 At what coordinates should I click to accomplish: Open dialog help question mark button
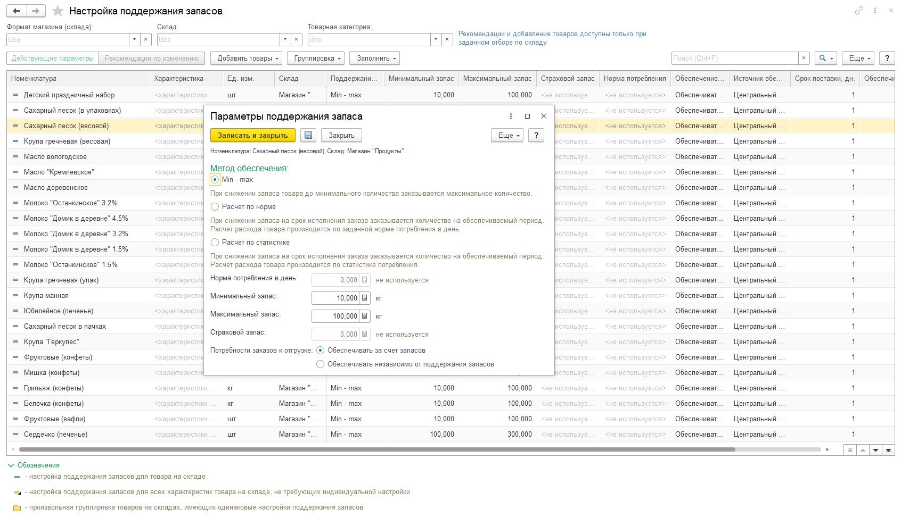(x=536, y=136)
